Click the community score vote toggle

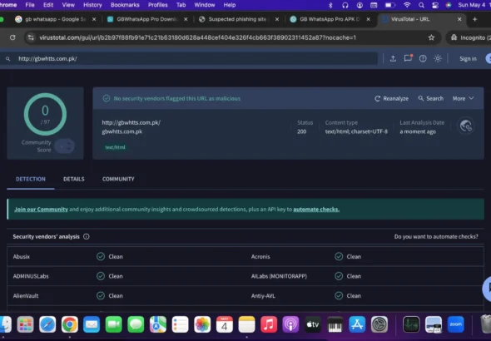coord(65,146)
